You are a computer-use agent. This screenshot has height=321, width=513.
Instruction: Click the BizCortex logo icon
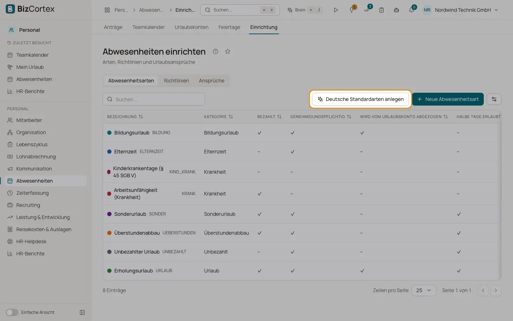tap(10, 9)
